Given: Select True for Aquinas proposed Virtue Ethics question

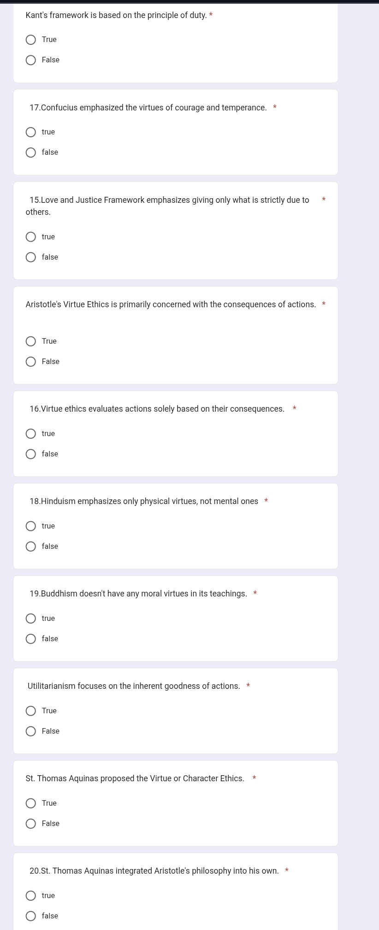Looking at the screenshot, I should 31,803.
